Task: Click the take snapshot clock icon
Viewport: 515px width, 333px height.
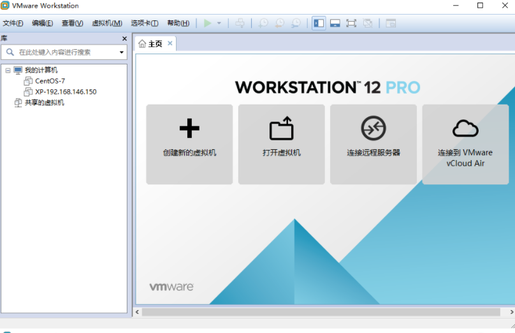Action: point(263,23)
